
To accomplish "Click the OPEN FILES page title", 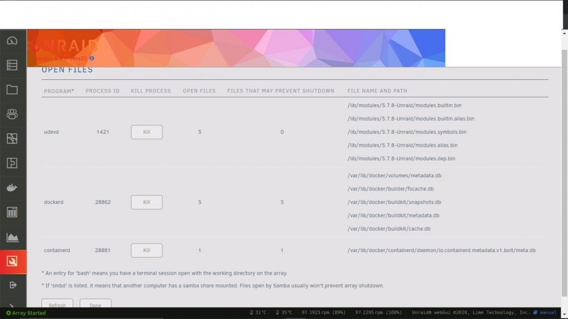I will (x=68, y=70).
